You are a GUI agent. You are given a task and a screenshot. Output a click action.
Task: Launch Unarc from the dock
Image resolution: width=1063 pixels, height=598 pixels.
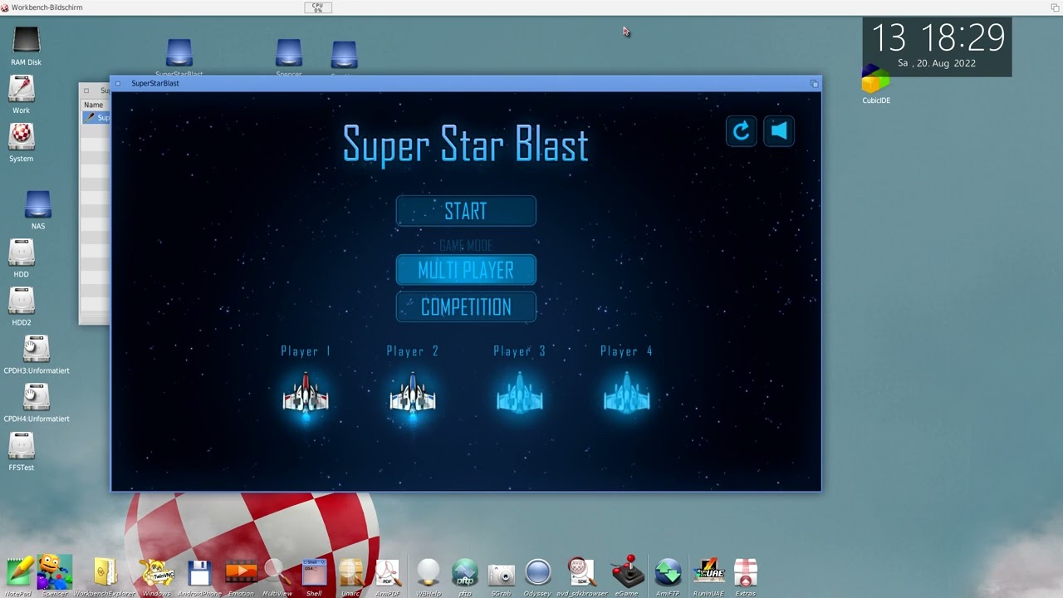pos(351,575)
